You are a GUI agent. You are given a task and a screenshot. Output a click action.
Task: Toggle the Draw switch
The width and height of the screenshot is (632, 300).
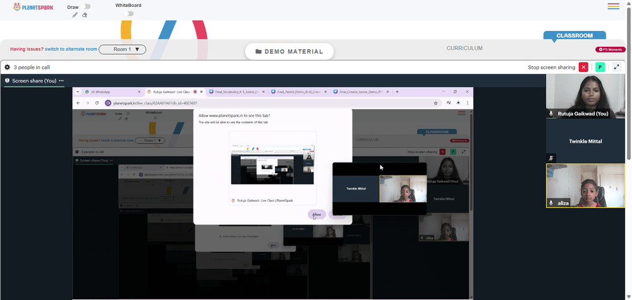(85, 6)
